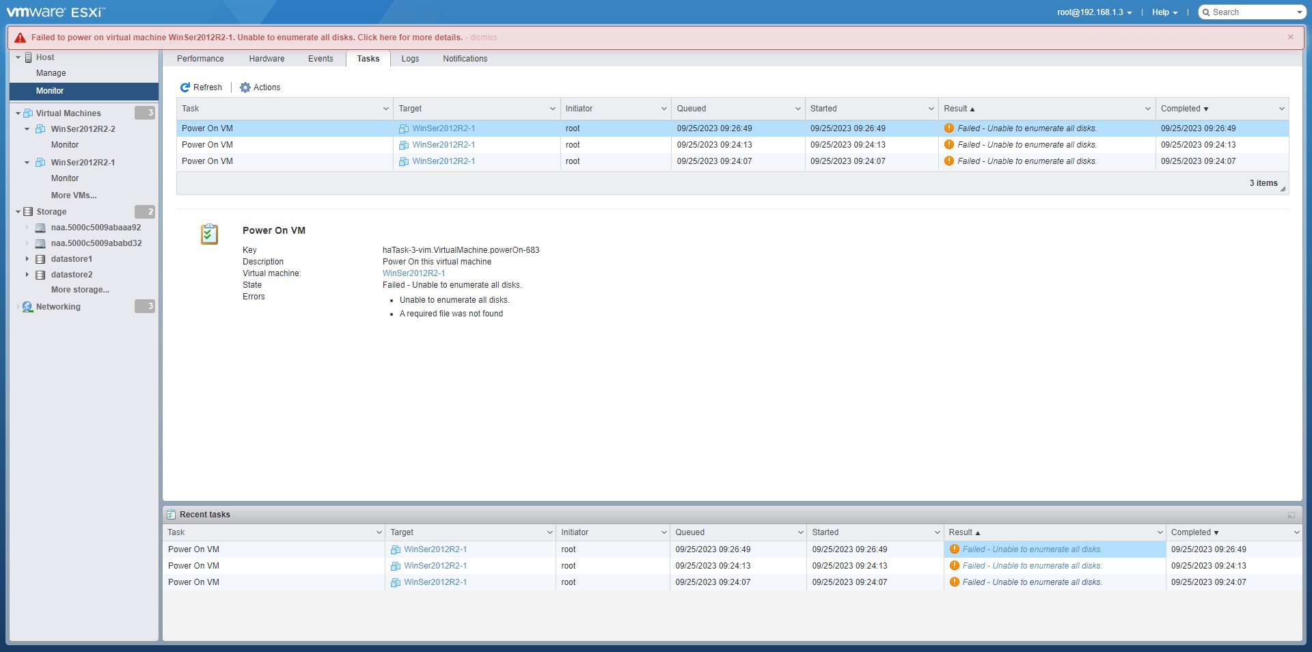Viewport: 1312px width, 652px height.
Task: Click More VMs in the sidebar
Action: 73,195
